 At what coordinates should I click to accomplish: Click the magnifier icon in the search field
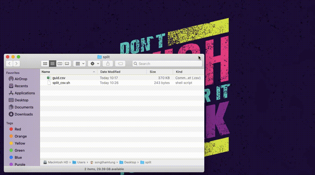135,64
